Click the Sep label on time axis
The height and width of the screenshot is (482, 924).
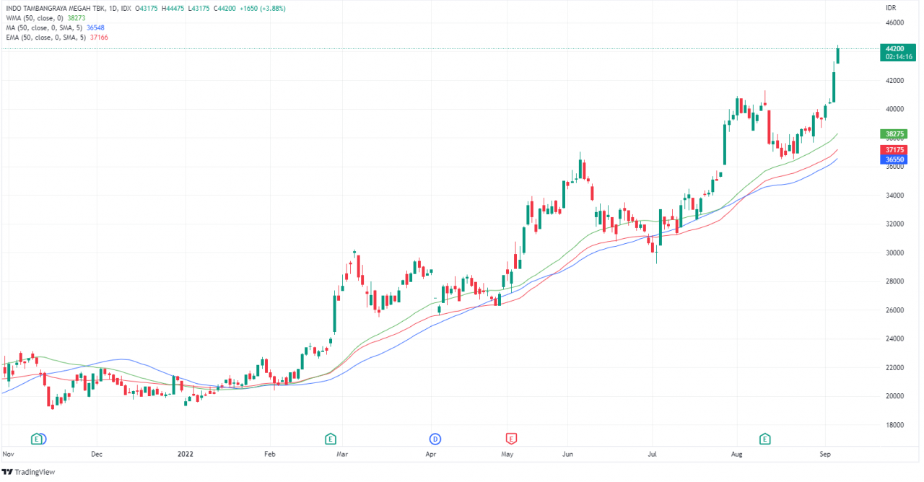(x=824, y=455)
